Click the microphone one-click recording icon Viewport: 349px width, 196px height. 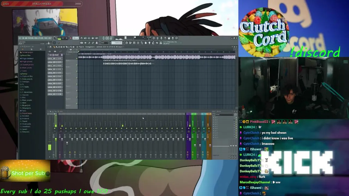[x=161, y=38]
